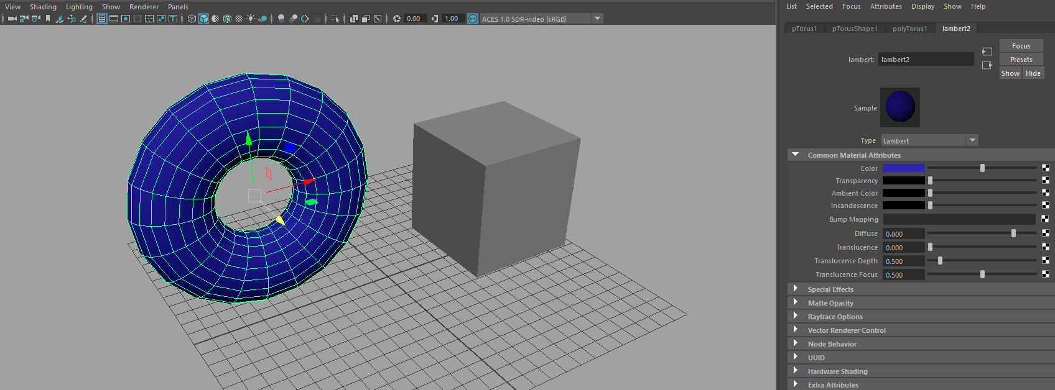Click the Motion Blur icon
Image resolution: width=1055 pixels, height=390 pixels.
point(293,19)
